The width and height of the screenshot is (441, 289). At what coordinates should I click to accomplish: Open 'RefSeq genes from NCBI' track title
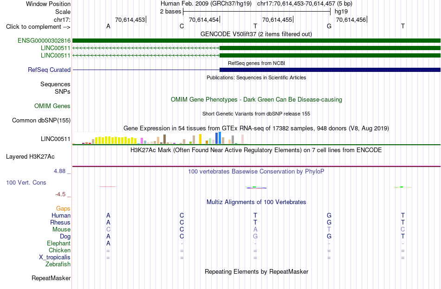257,63
